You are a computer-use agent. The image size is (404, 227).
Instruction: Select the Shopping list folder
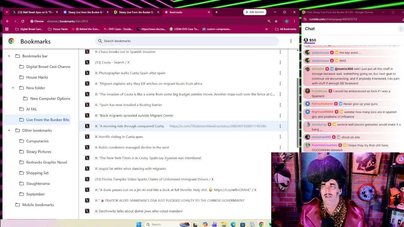pyautogui.click(x=34, y=173)
